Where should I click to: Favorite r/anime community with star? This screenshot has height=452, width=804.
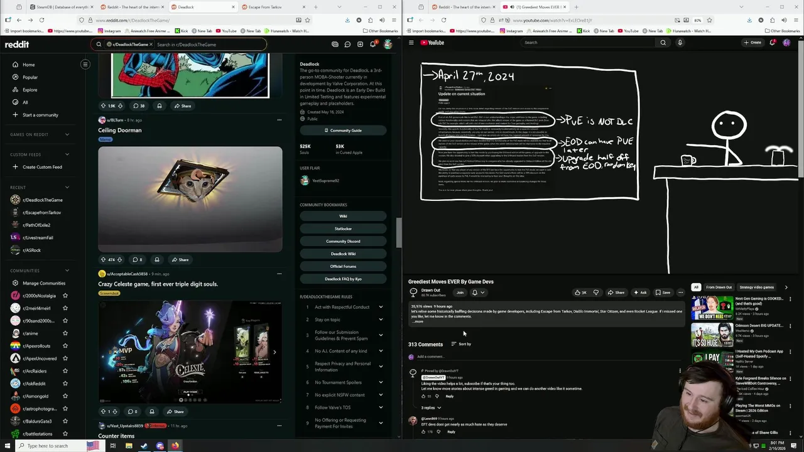[65, 333]
